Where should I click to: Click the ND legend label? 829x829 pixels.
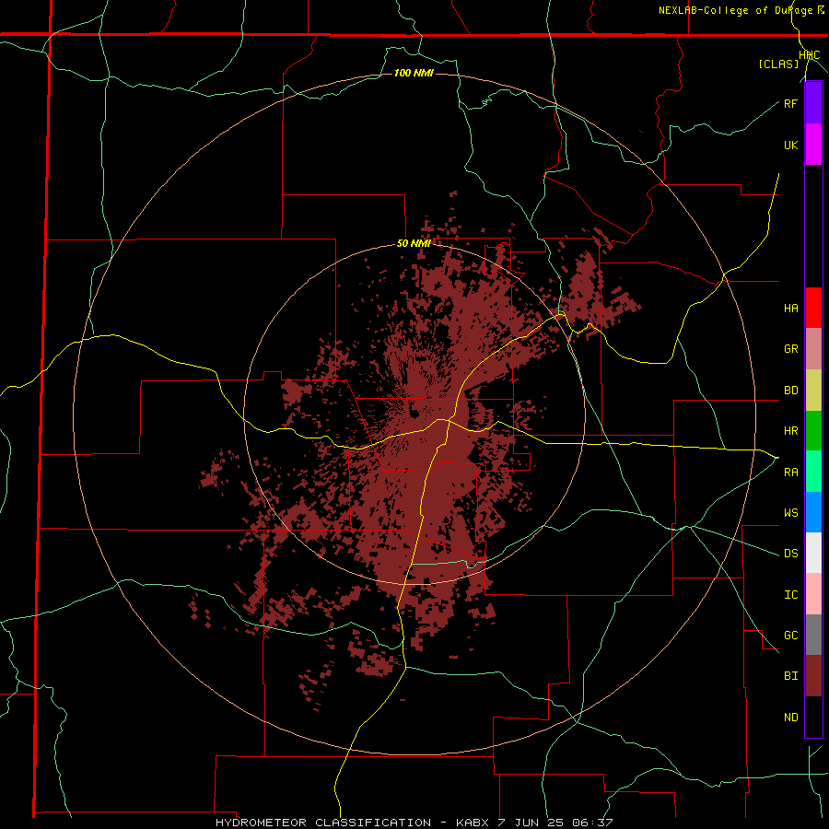pos(790,717)
